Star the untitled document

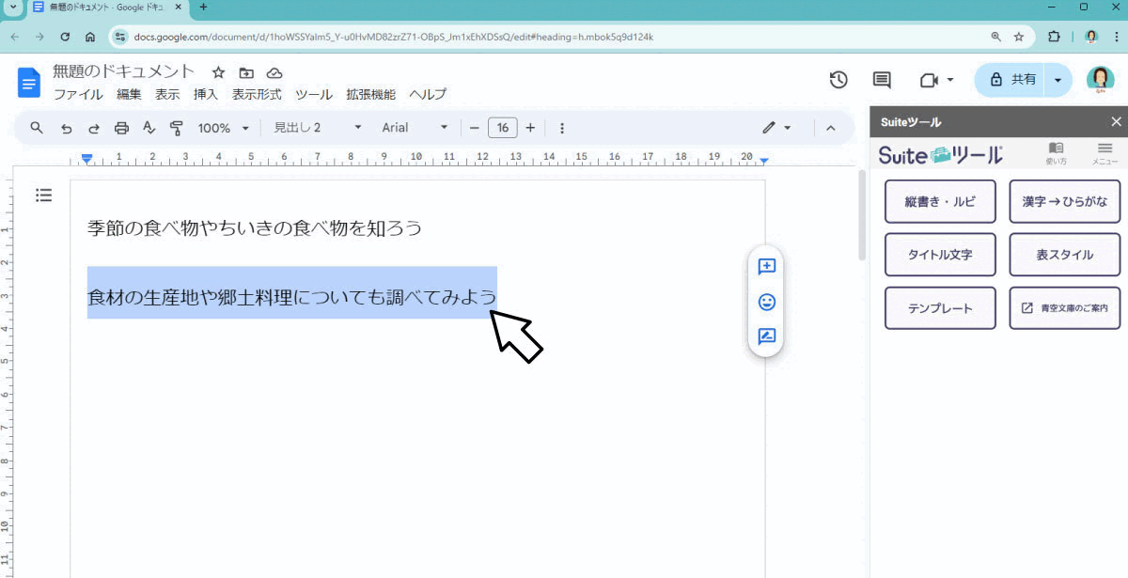coord(218,72)
